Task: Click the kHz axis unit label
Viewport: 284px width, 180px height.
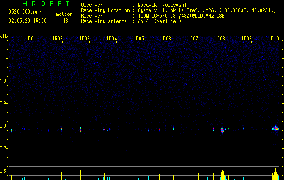Action: [4, 36]
